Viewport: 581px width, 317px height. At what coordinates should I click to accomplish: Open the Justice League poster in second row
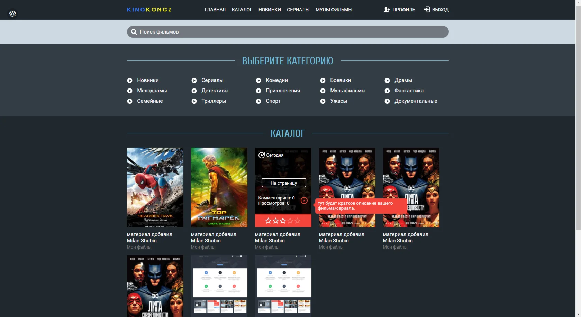[155, 286]
